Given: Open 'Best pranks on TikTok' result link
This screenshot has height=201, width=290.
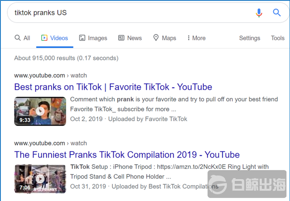Looking at the screenshot, I should point(113,87).
